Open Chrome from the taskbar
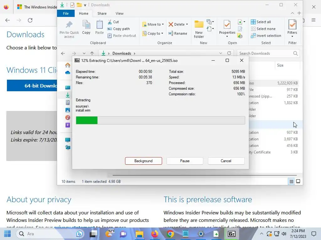Screen dimensions: 321x240 170,234
